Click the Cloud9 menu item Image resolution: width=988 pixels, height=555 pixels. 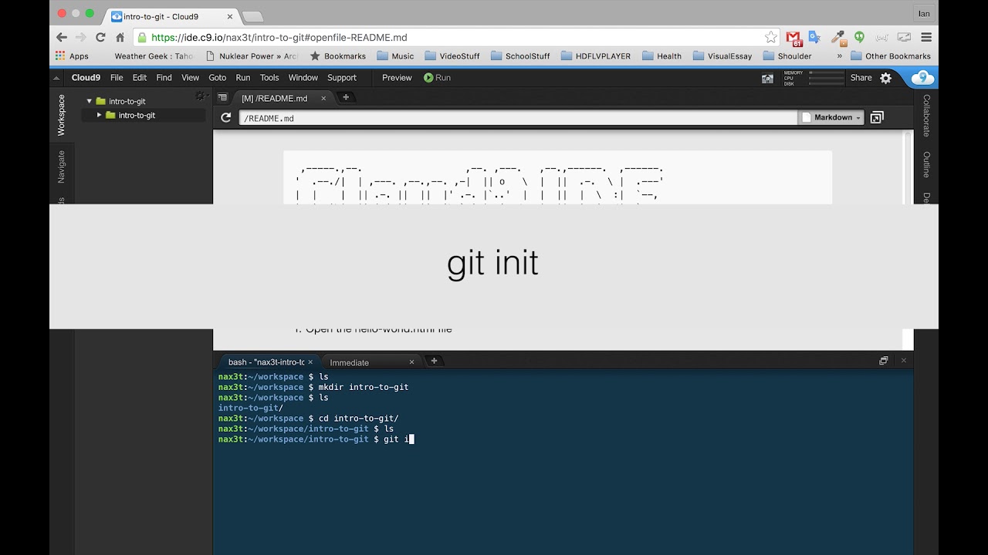[x=86, y=78]
